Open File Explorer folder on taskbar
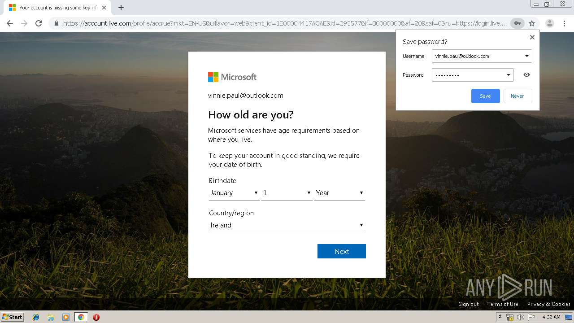The height and width of the screenshot is (323, 574). [x=51, y=317]
